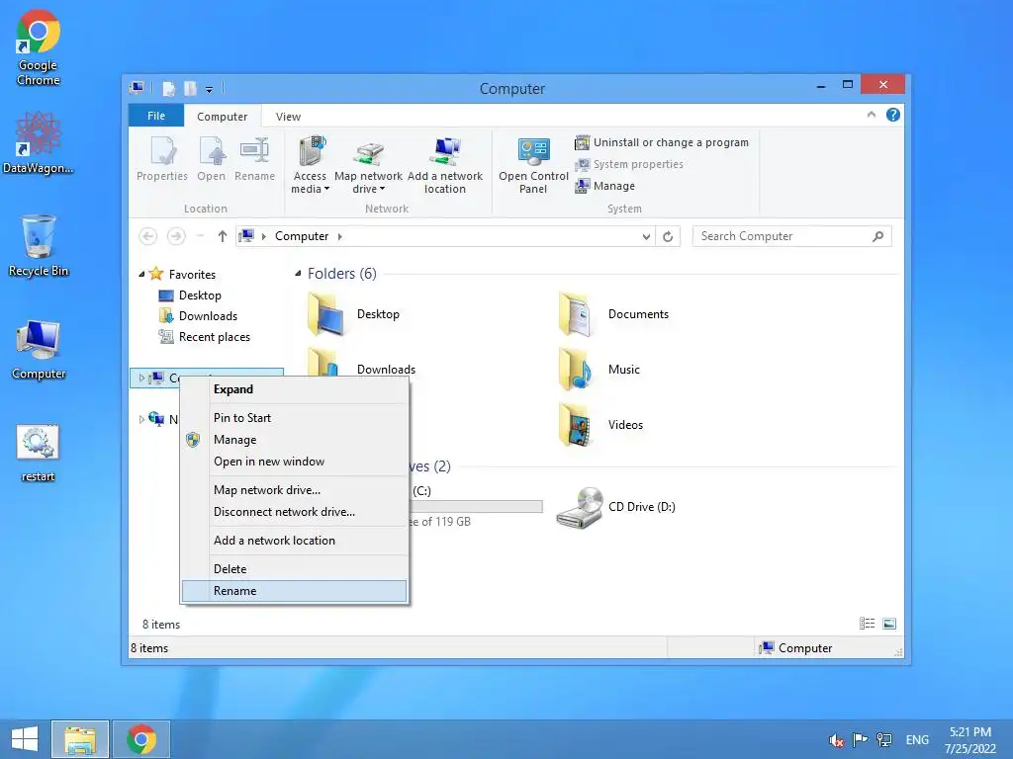Open the Quick Access Toolbar customize dropdown
This screenshot has height=759, width=1013.
[210, 90]
